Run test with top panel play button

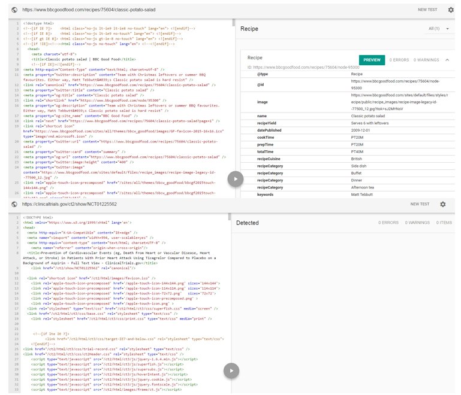(235, 179)
